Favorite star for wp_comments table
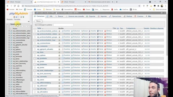This screenshot has height=97, width=173. tap(59, 46)
